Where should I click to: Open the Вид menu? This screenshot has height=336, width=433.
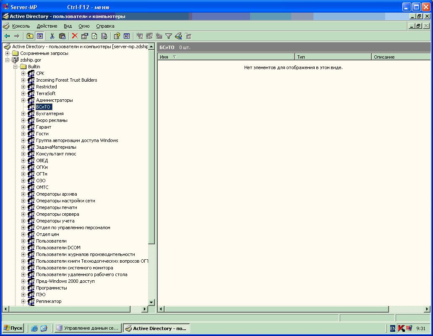68,26
